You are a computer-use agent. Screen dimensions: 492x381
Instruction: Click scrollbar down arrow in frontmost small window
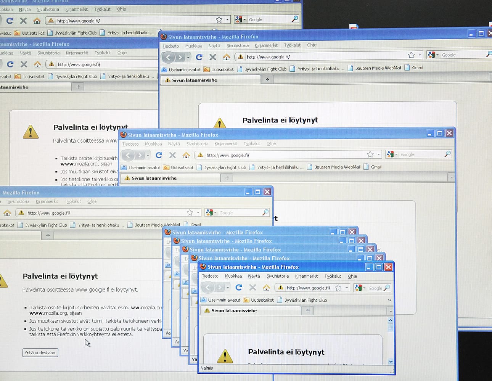tap(391, 362)
